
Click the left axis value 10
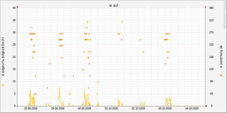tap(14, 81)
